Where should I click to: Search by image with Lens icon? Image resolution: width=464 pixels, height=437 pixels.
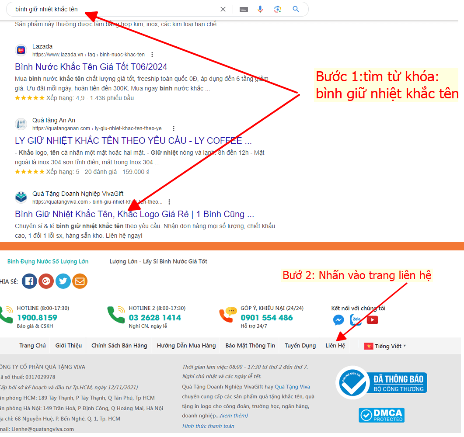(277, 9)
